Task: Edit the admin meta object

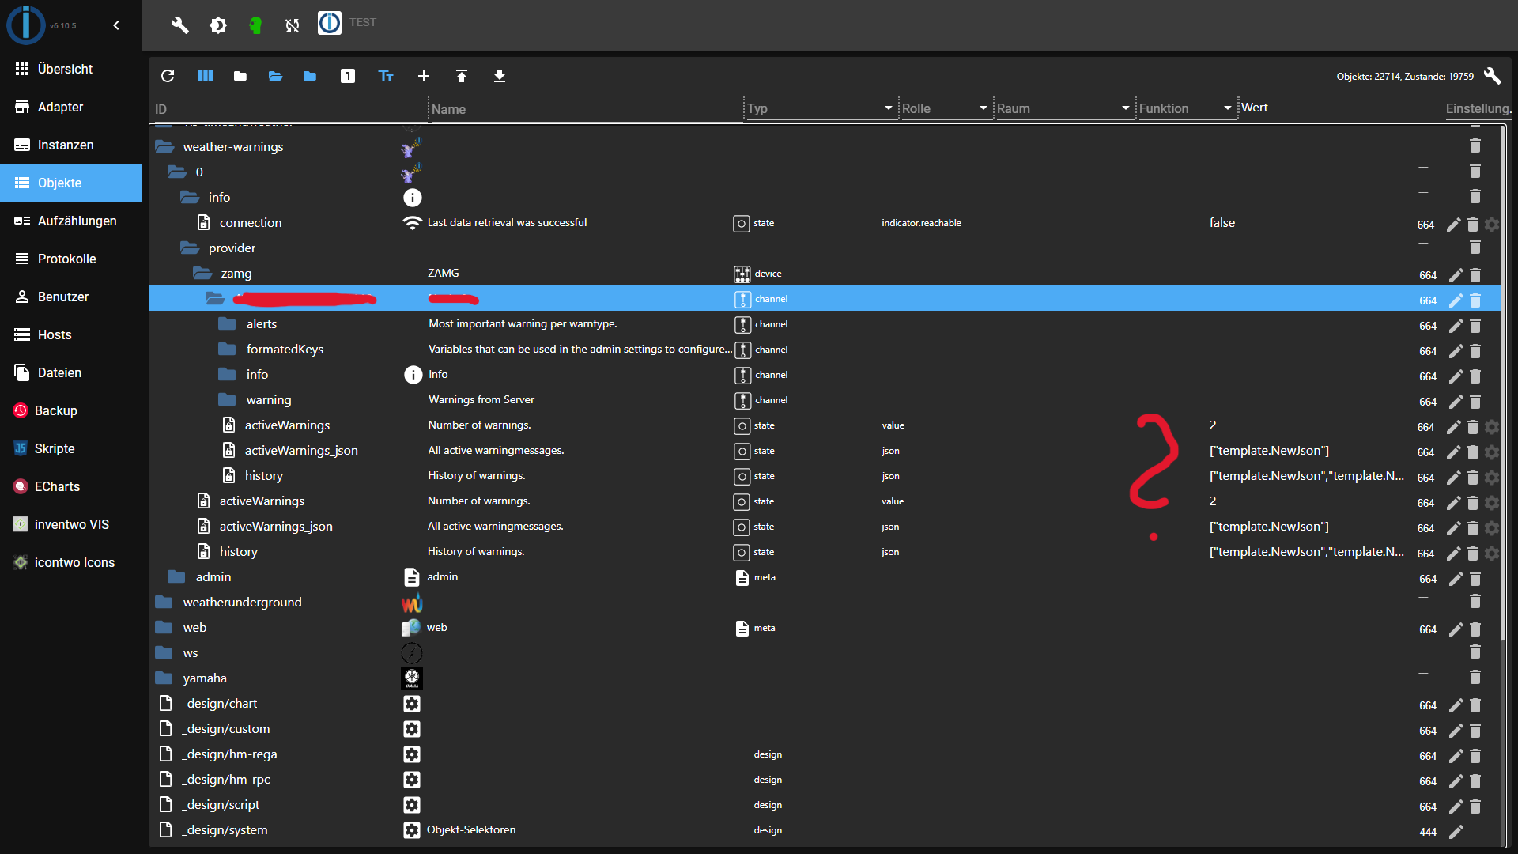Action: click(1456, 579)
